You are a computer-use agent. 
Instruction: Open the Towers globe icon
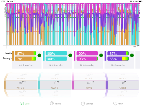[x=52, y=103]
